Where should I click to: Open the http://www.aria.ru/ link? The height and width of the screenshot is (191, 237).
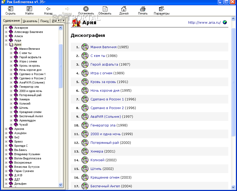[x=204, y=22]
